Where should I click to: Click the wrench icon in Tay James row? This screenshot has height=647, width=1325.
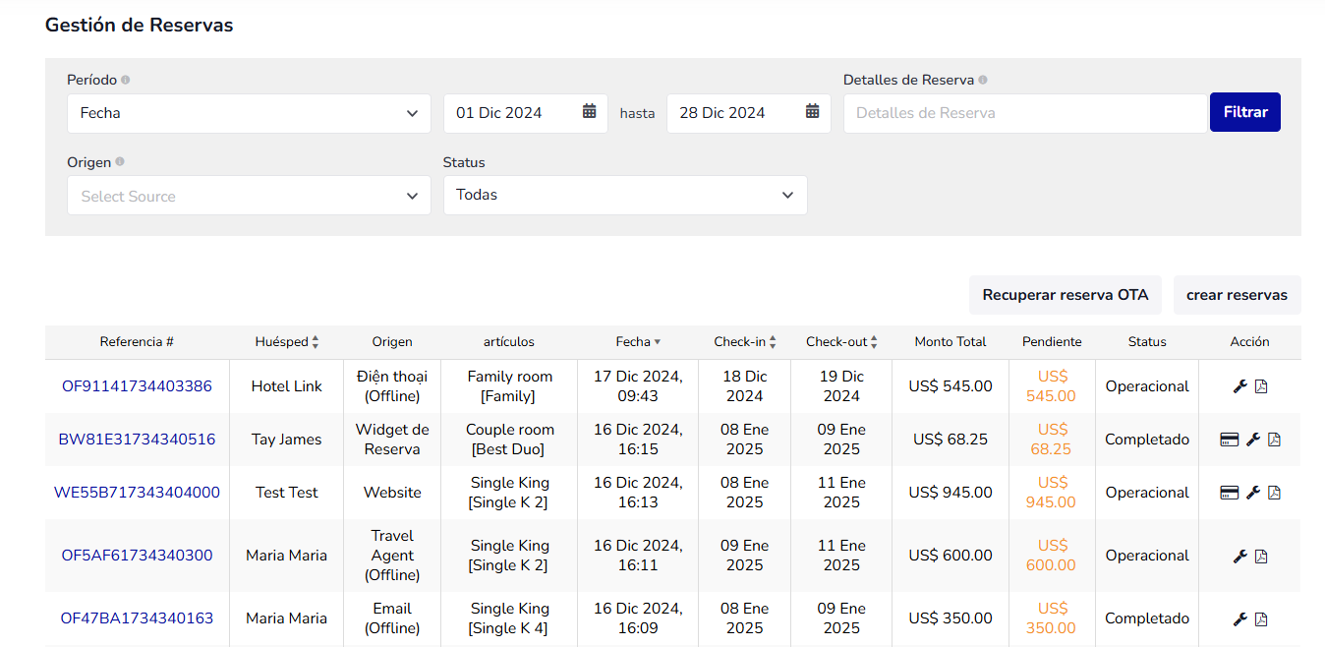click(1252, 440)
